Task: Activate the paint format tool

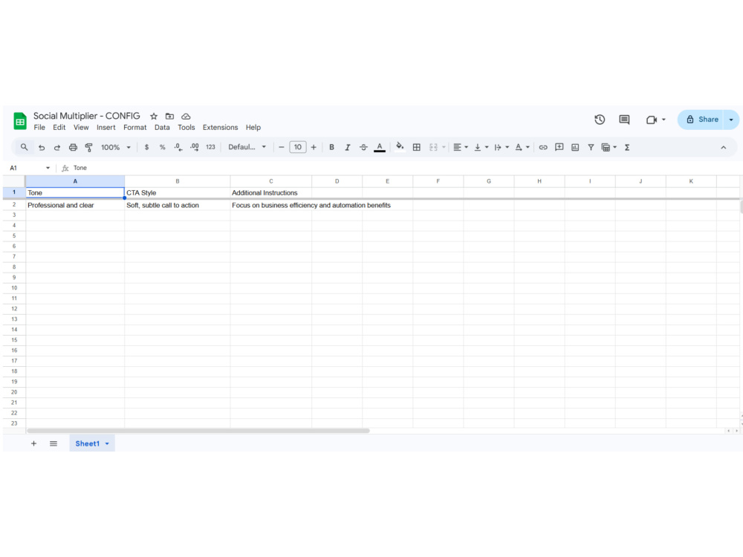Action: (x=88, y=147)
